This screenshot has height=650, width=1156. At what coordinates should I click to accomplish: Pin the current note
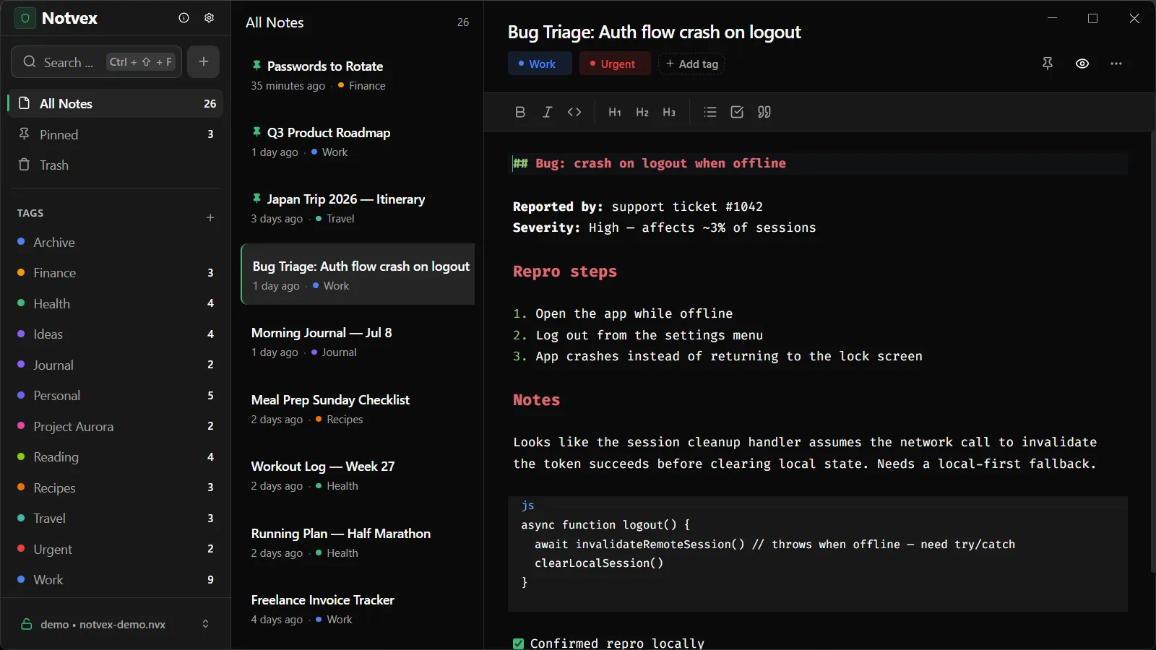pos(1048,64)
